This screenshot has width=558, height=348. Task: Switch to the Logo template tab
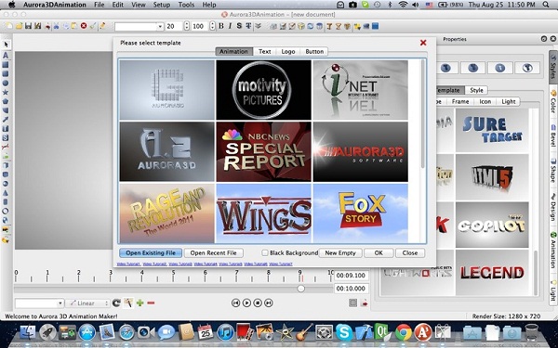pos(288,51)
